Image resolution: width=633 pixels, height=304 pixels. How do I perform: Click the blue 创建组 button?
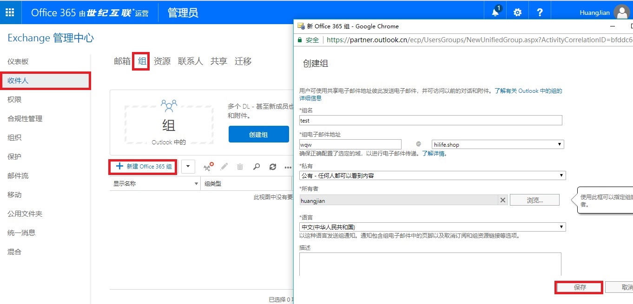pos(258,135)
